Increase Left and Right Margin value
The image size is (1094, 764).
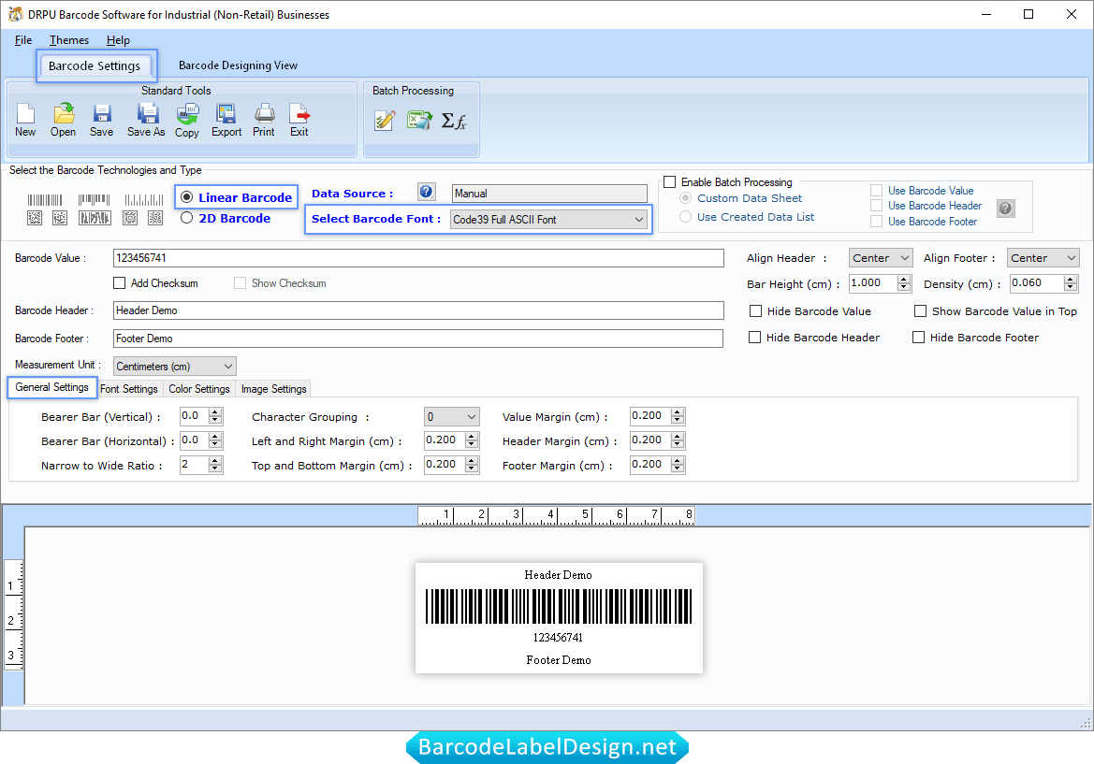pyautogui.click(x=473, y=437)
